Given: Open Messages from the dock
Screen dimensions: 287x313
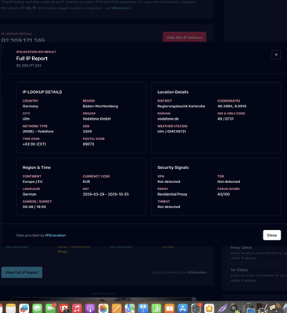Looking at the screenshot, I should (x=38, y=308).
